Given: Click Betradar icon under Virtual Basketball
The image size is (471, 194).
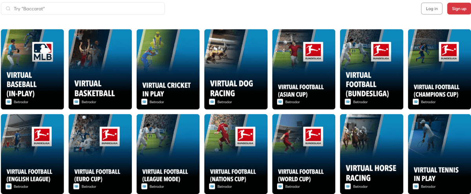Looking at the screenshot, I should coord(77,102).
